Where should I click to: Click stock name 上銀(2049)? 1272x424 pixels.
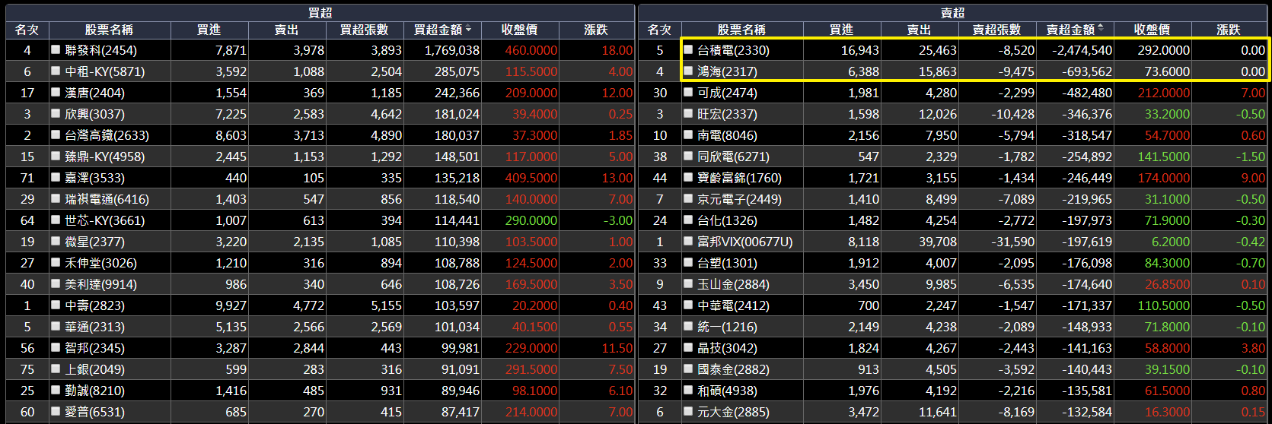click(x=94, y=369)
